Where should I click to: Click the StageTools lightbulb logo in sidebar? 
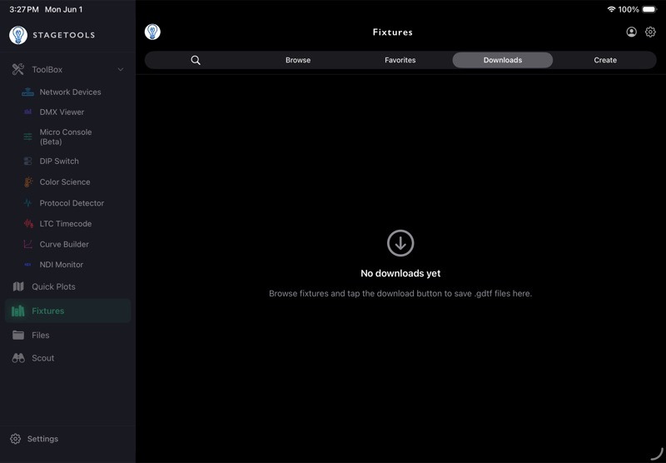coord(18,35)
